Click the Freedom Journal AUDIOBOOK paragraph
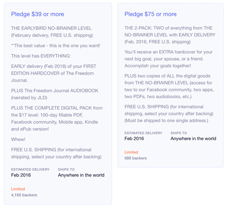 (55, 94)
